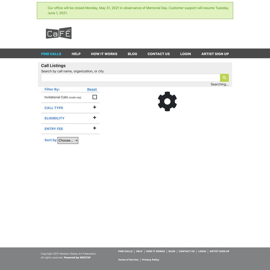The height and width of the screenshot is (270, 270).
Task: Click the ENTRY FEE filter heading
Action: [x=53, y=129]
